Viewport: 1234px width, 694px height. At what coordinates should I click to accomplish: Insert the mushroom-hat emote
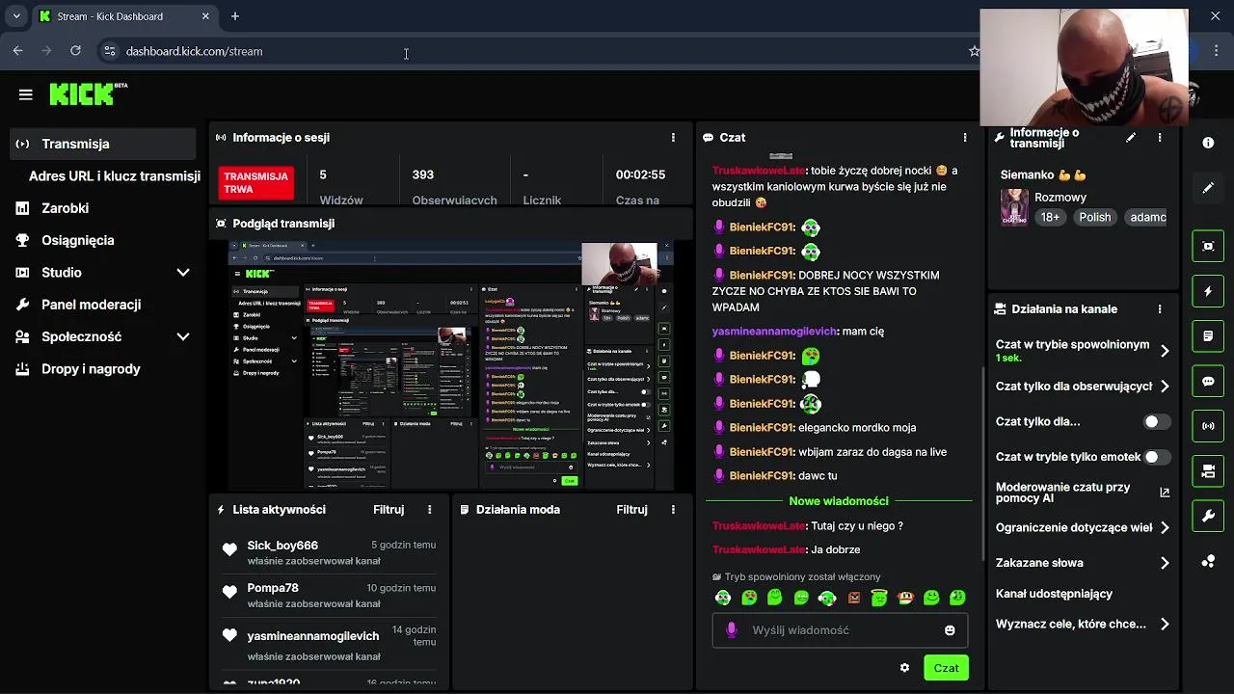(905, 598)
